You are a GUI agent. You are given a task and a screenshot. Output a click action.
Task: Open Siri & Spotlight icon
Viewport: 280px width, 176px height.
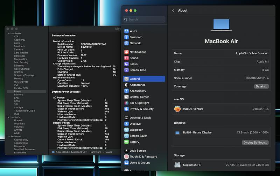tap(126, 103)
